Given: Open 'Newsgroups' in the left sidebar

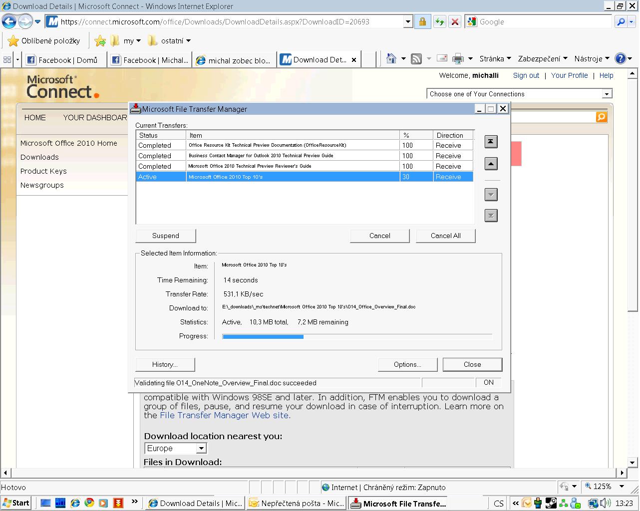Looking at the screenshot, I should click(x=42, y=185).
